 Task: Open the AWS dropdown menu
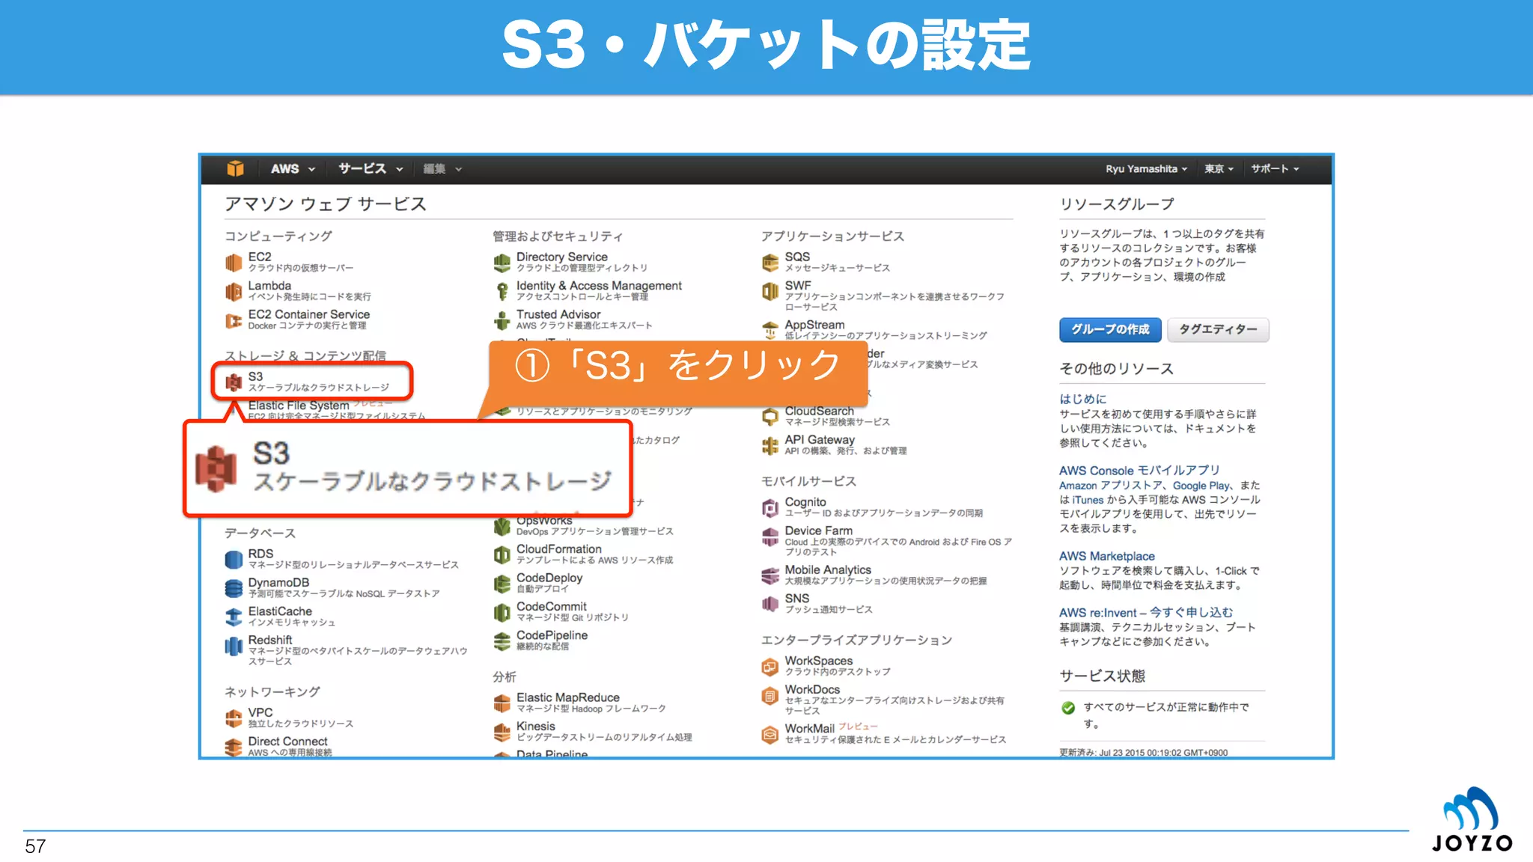[x=292, y=169]
